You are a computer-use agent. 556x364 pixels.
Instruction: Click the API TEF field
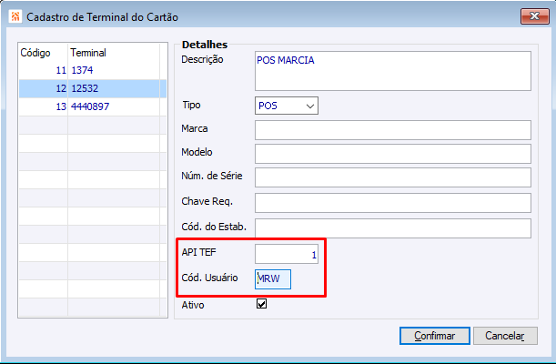click(x=287, y=255)
